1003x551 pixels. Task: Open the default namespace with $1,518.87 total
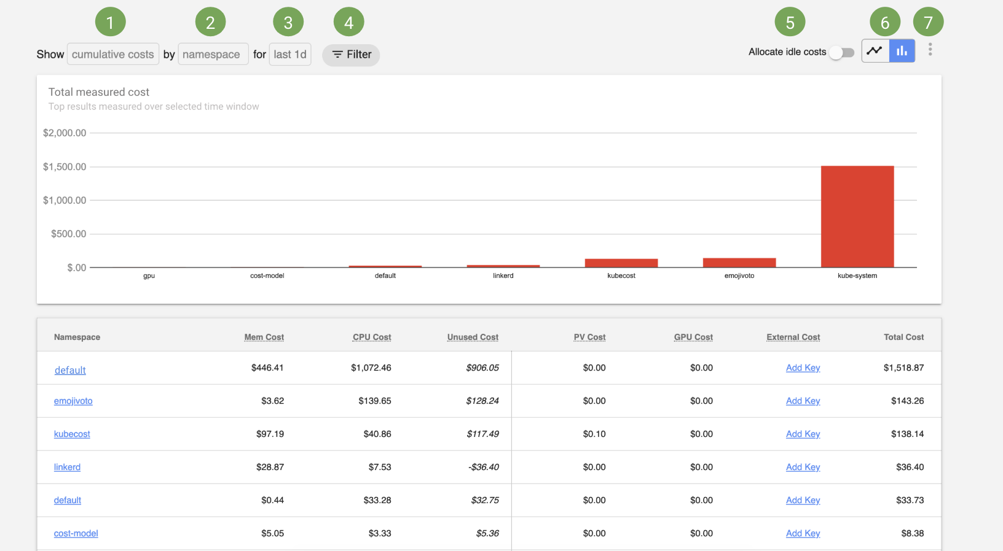point(70,370)
